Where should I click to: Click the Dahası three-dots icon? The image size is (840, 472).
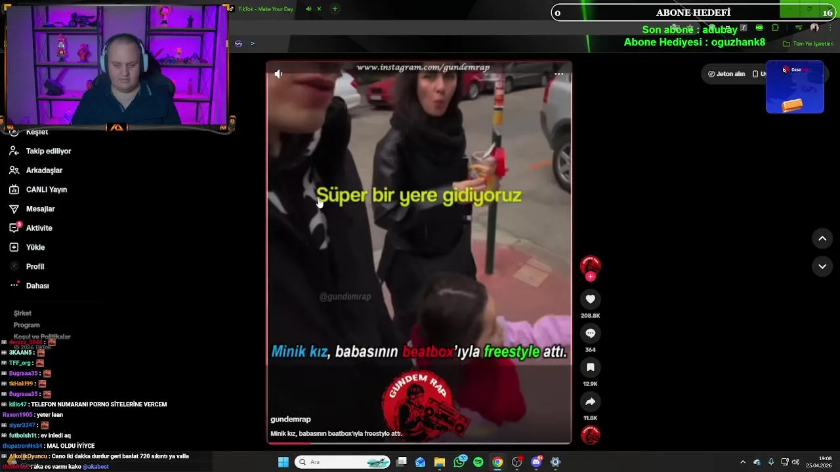point(14,285)
